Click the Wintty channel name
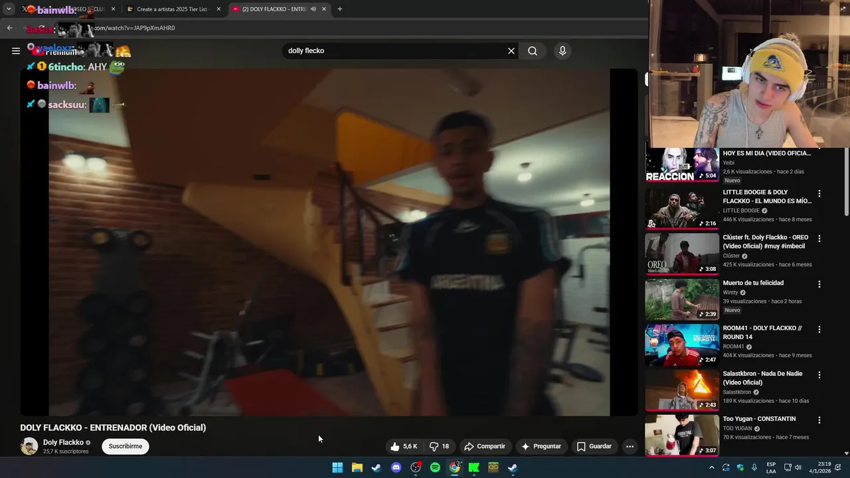 pyautogui.click(x=730, y=293)
